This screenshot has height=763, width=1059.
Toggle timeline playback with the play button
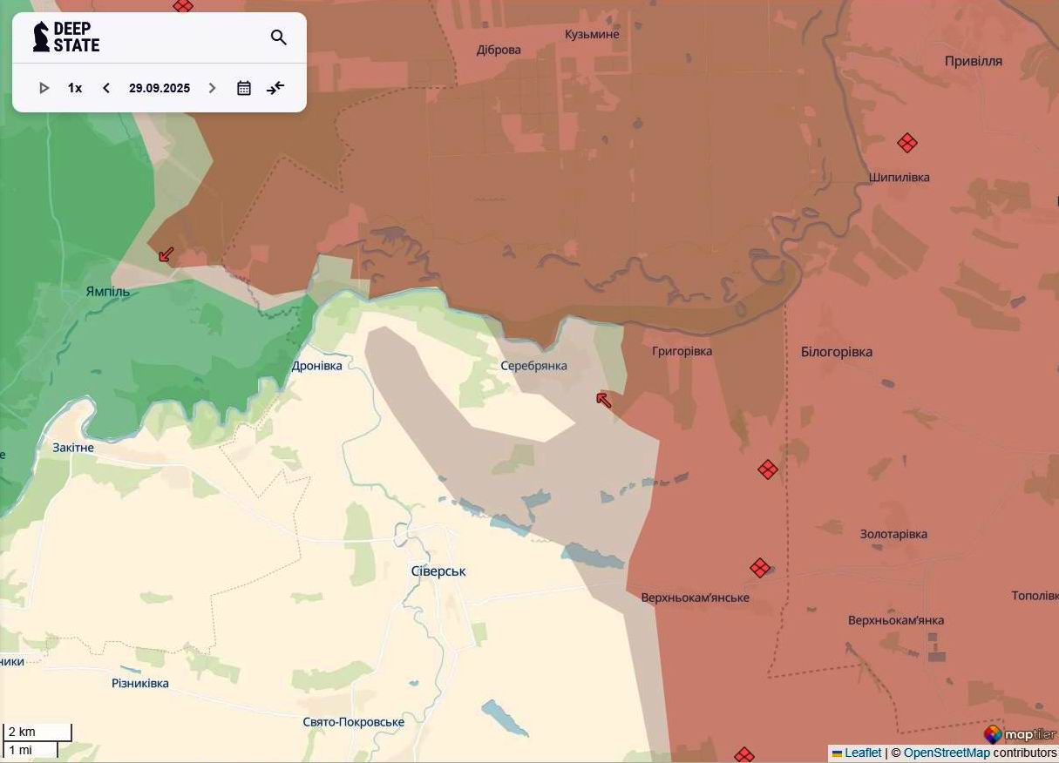[44, 87]
